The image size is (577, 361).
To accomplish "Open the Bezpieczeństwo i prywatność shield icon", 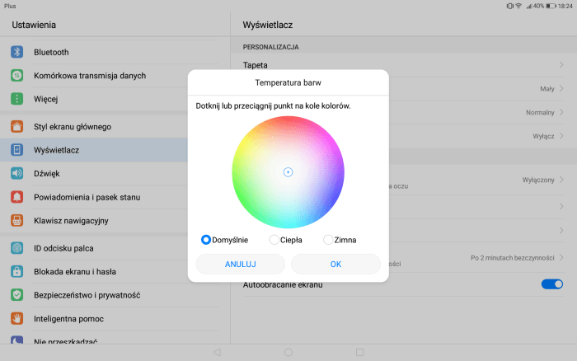I will click(16, 294).
